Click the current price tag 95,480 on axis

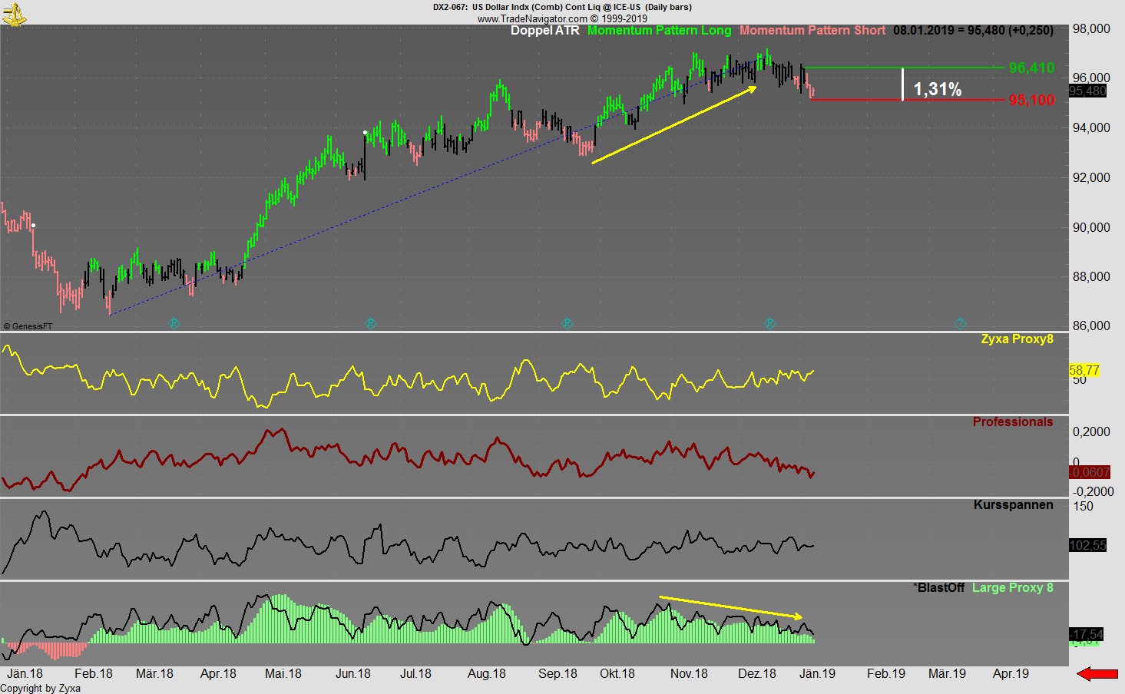point(1087,91)
